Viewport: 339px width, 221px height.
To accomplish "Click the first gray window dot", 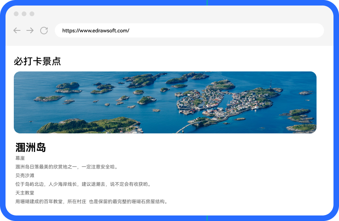I will coord(16,14).
